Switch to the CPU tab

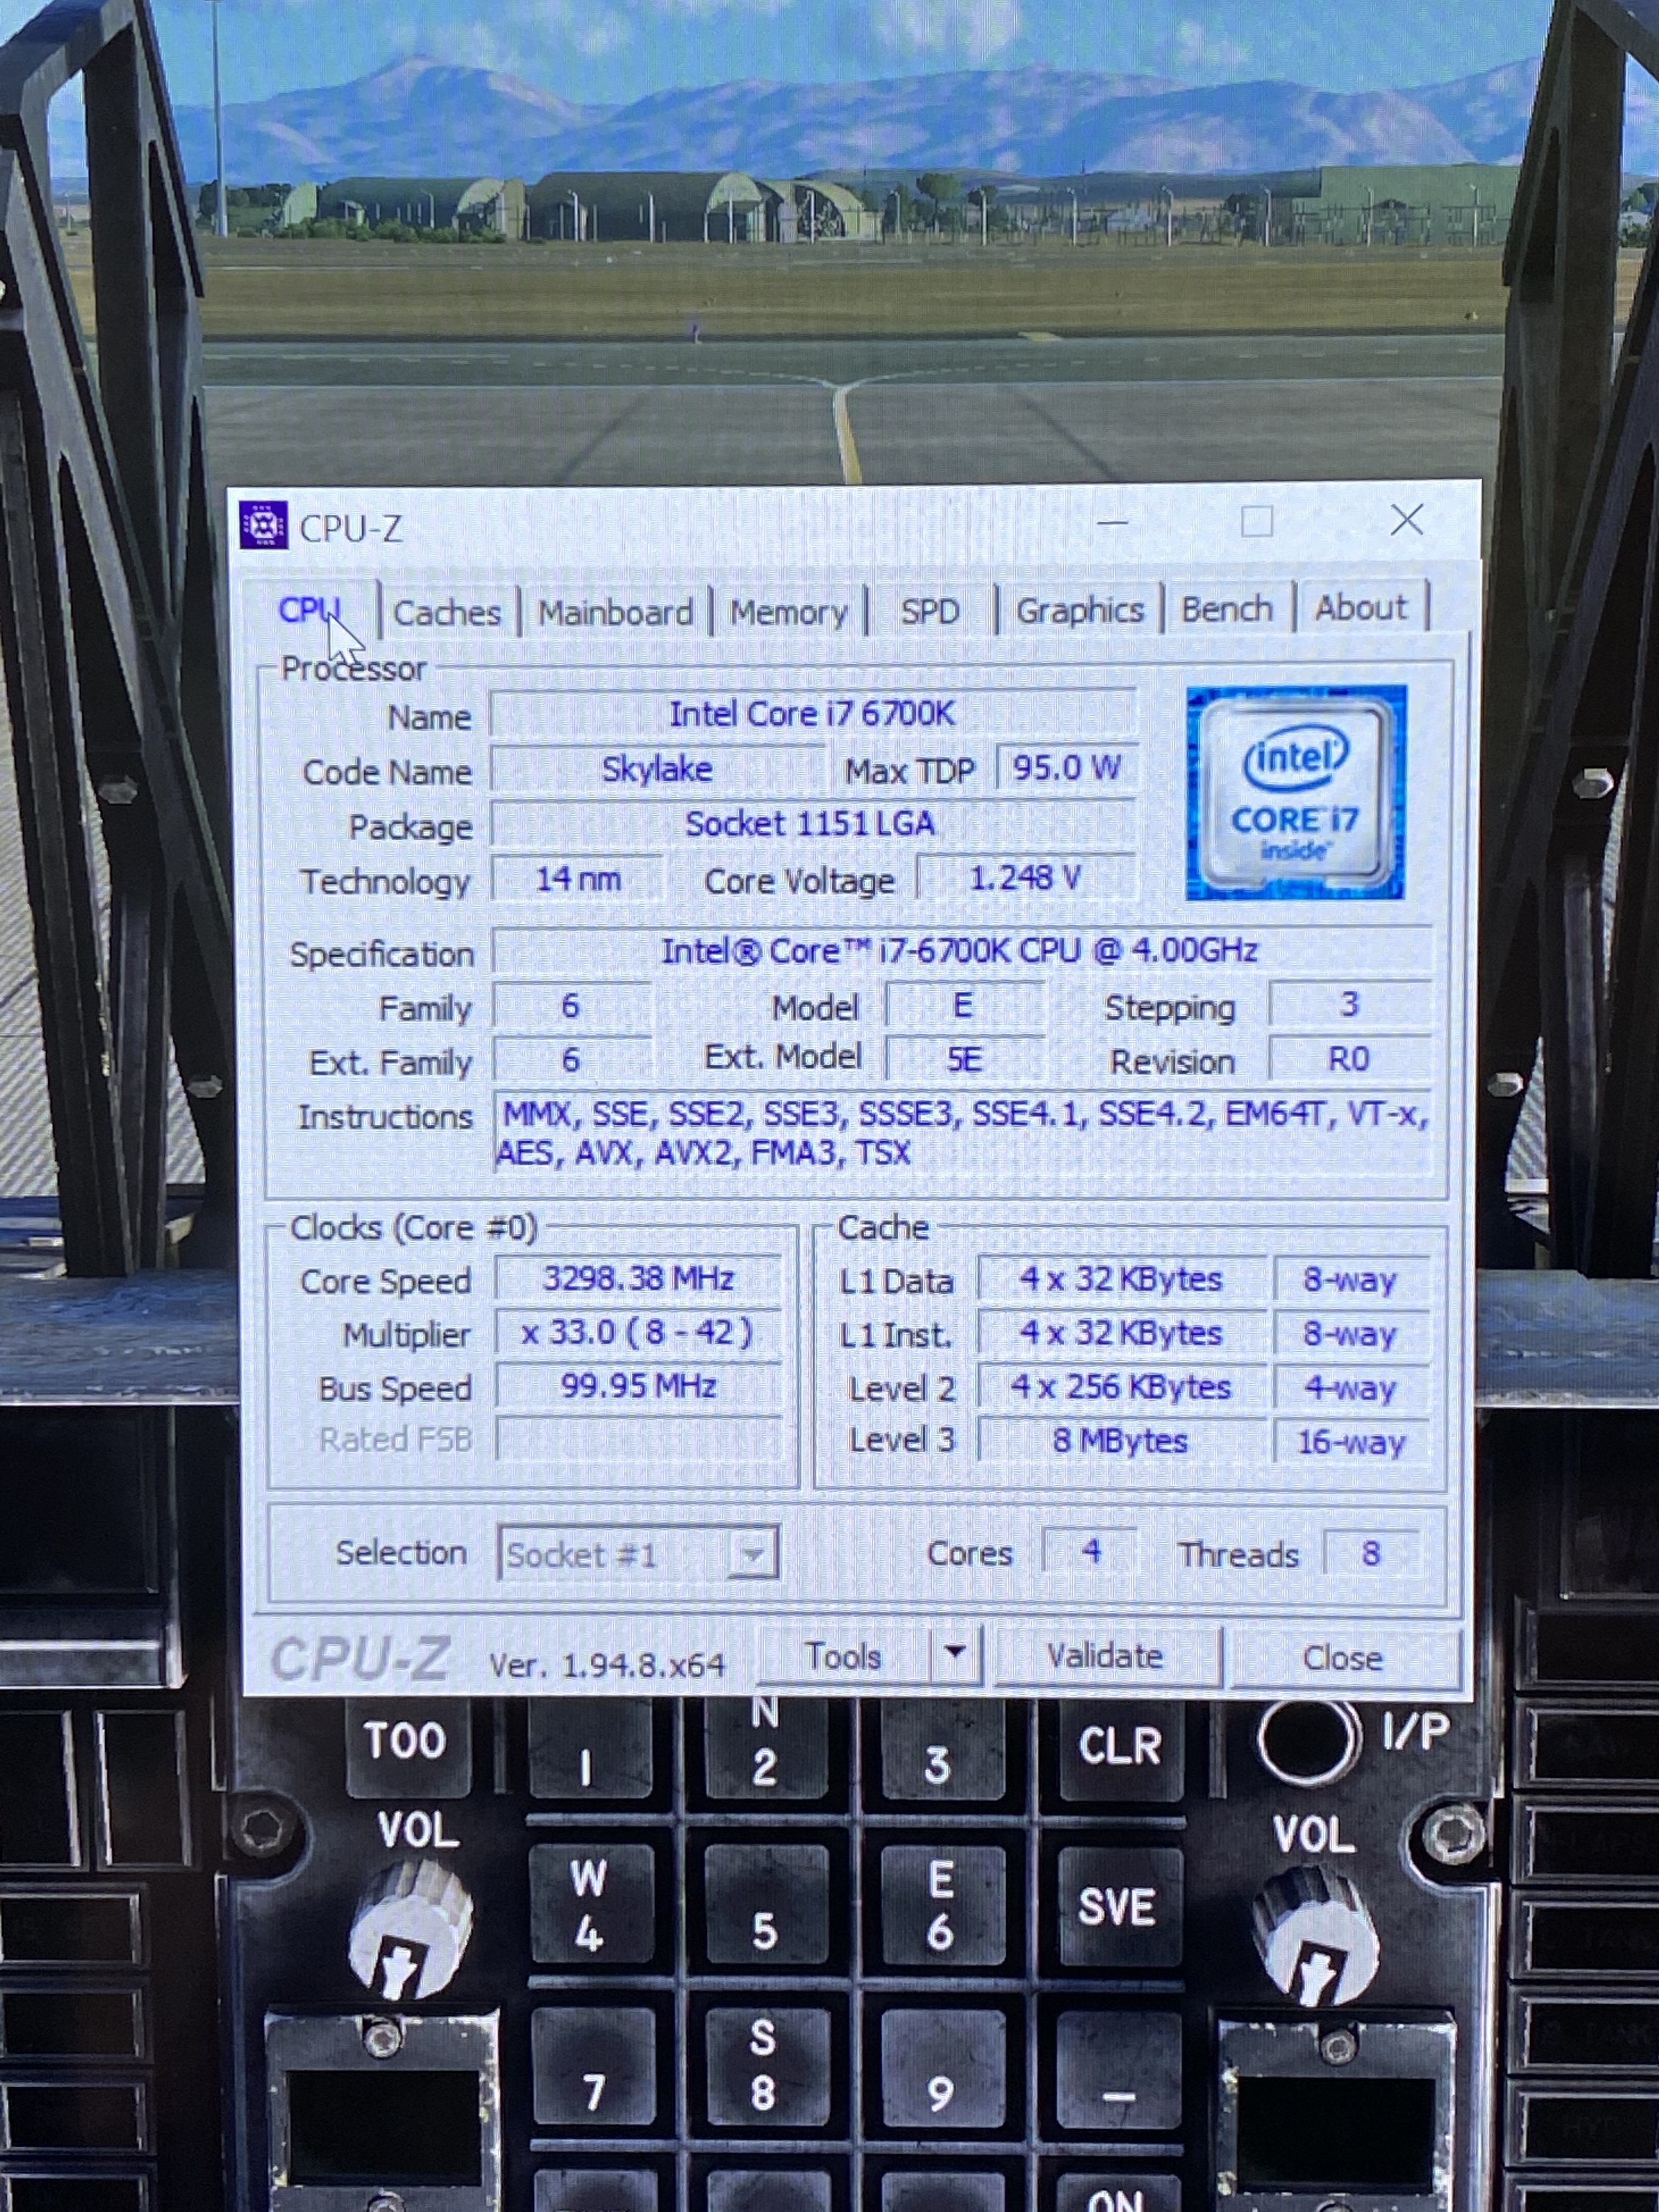(x=310, y=610)
